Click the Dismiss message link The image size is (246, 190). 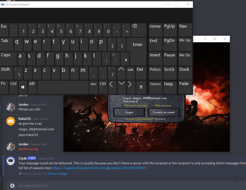click(x=58, y=174)
